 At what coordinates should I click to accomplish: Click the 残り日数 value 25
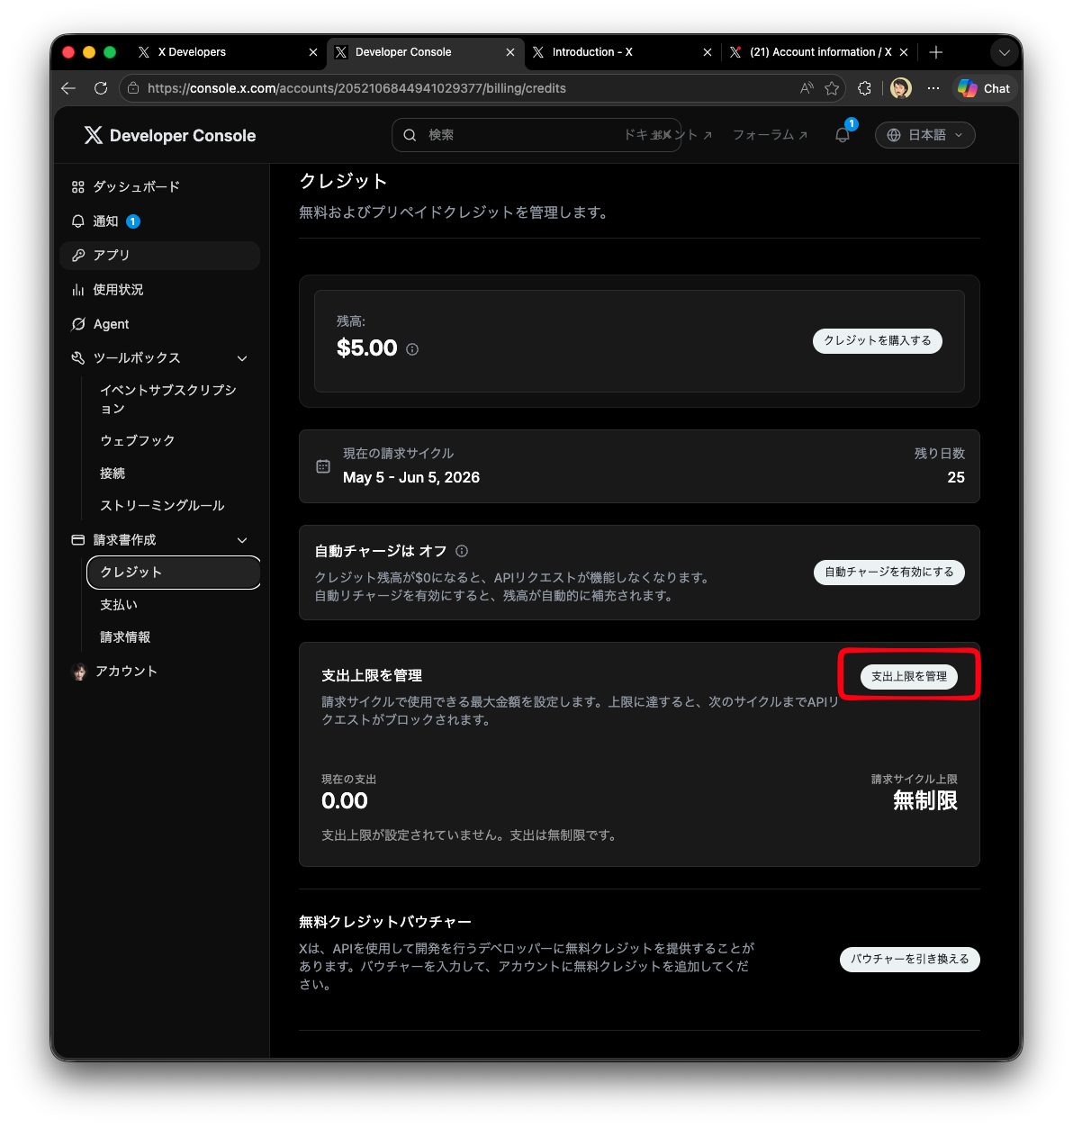point(956,478)
